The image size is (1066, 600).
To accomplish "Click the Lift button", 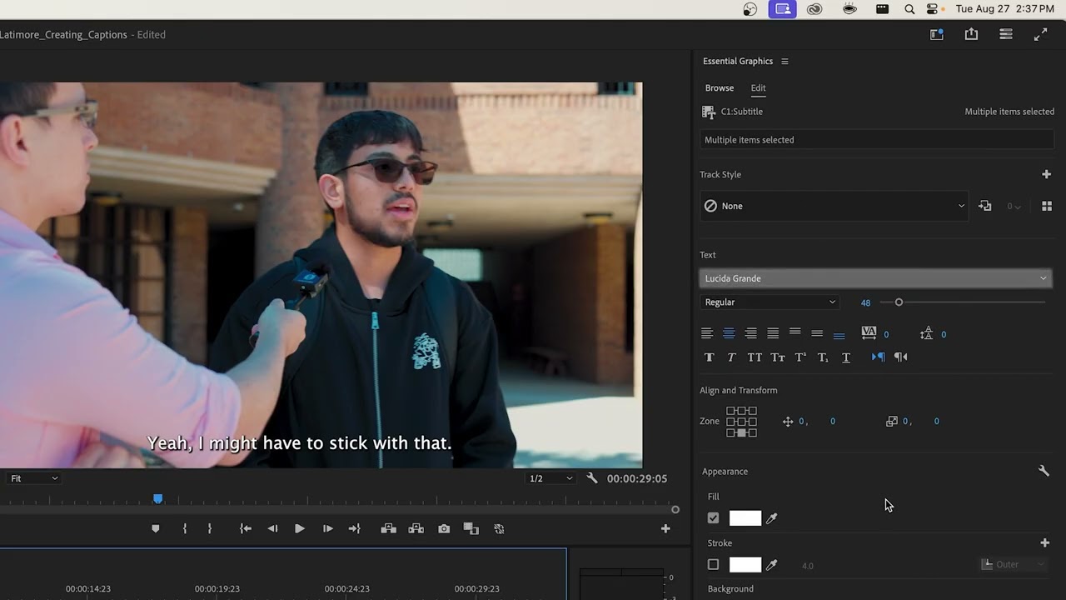I will coord(388,528).
